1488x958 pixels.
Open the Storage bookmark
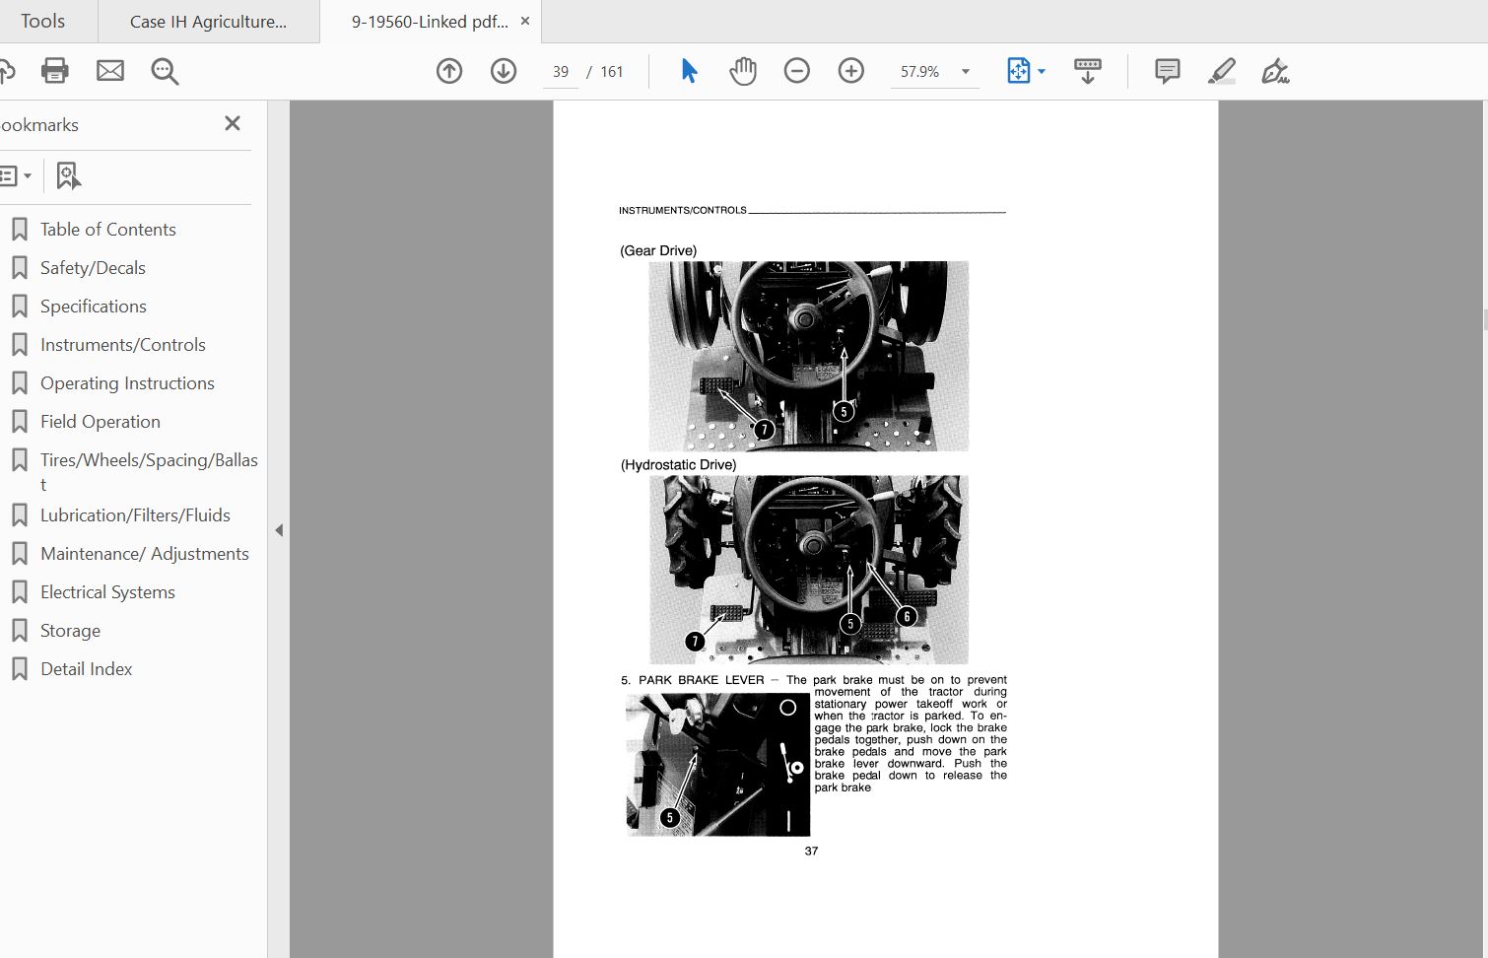click(70, 631)
